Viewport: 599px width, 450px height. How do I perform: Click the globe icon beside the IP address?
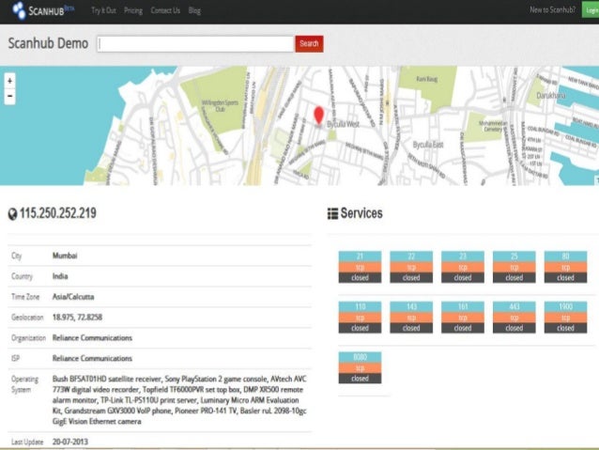tap(12, 214)
